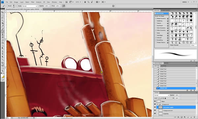Open the Window menu
198x119 pixels.
(x=54, y=2)
